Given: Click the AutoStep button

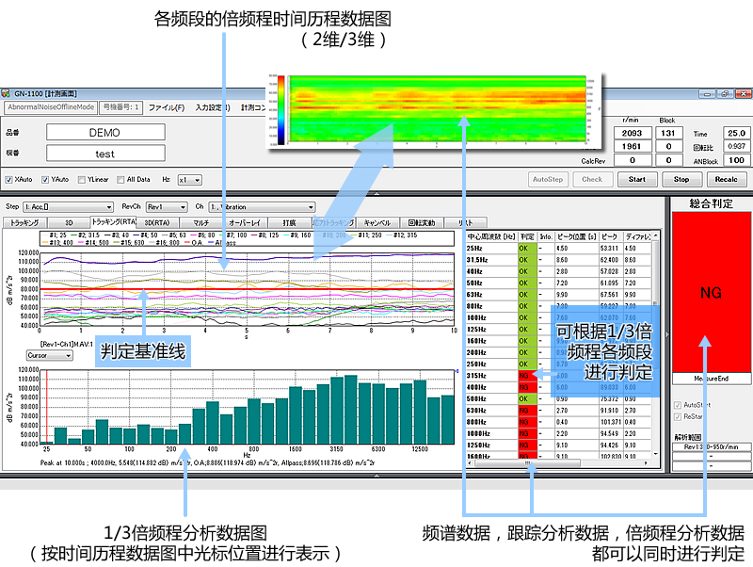Looking at the screenshot, I should pos(548,179).
